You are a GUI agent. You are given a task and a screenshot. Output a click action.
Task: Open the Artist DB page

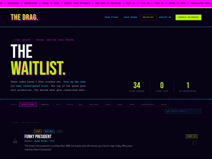coord(165,17)
